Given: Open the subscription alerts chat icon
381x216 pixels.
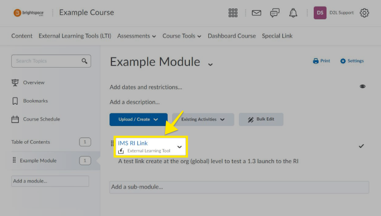Looking at the screenshot, I should tap(275, 13).
